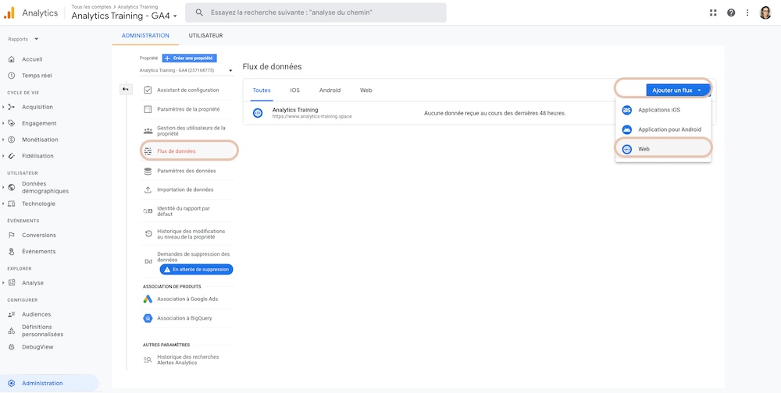Click the Administration gear icon

[12, 384]
